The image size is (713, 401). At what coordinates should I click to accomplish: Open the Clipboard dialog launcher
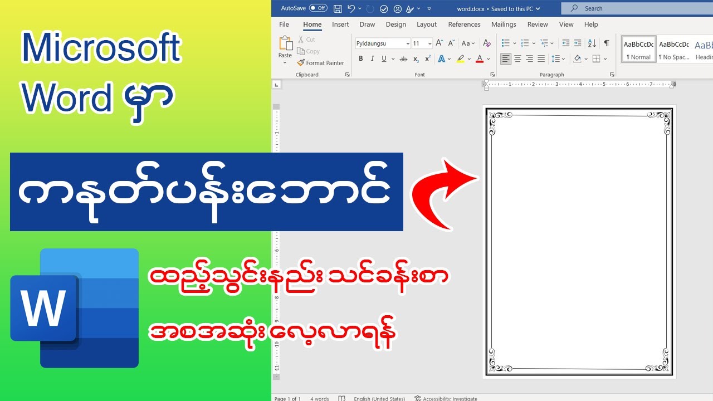click(348, 75)
